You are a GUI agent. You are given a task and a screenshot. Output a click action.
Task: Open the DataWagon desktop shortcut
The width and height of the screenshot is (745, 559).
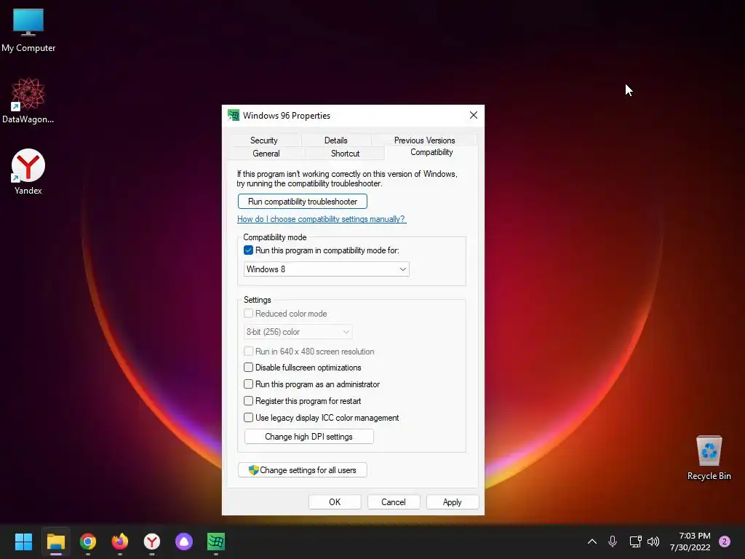[x=28, y=100]
